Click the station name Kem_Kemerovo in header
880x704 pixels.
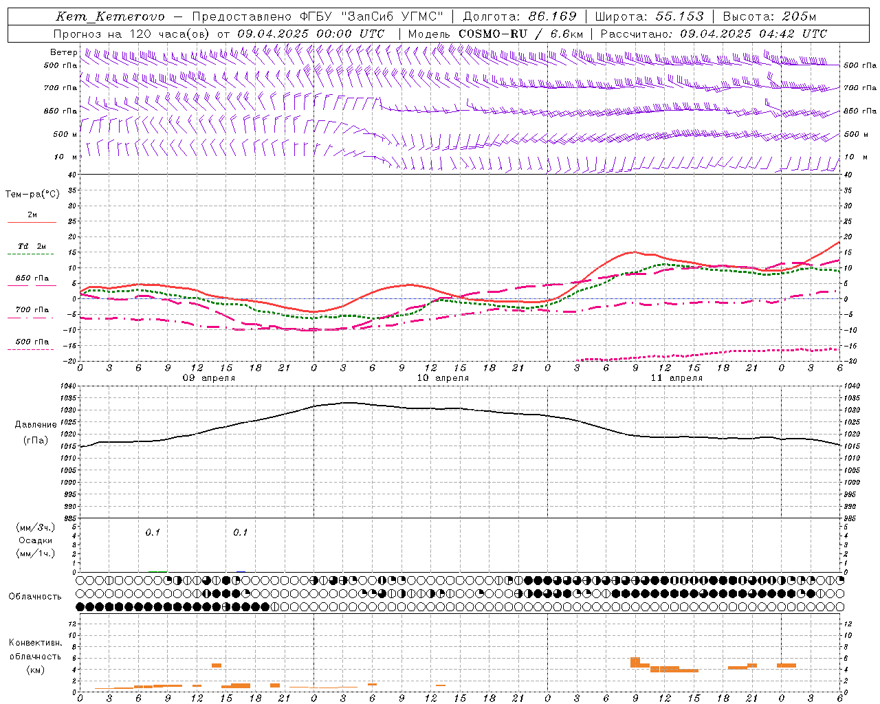[x=111, y=16]
